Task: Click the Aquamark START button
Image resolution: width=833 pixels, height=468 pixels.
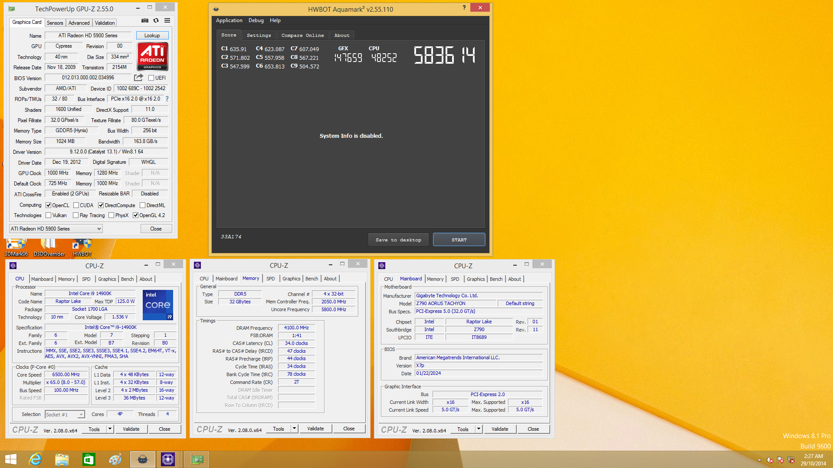Action: click(x=459, y=240)
